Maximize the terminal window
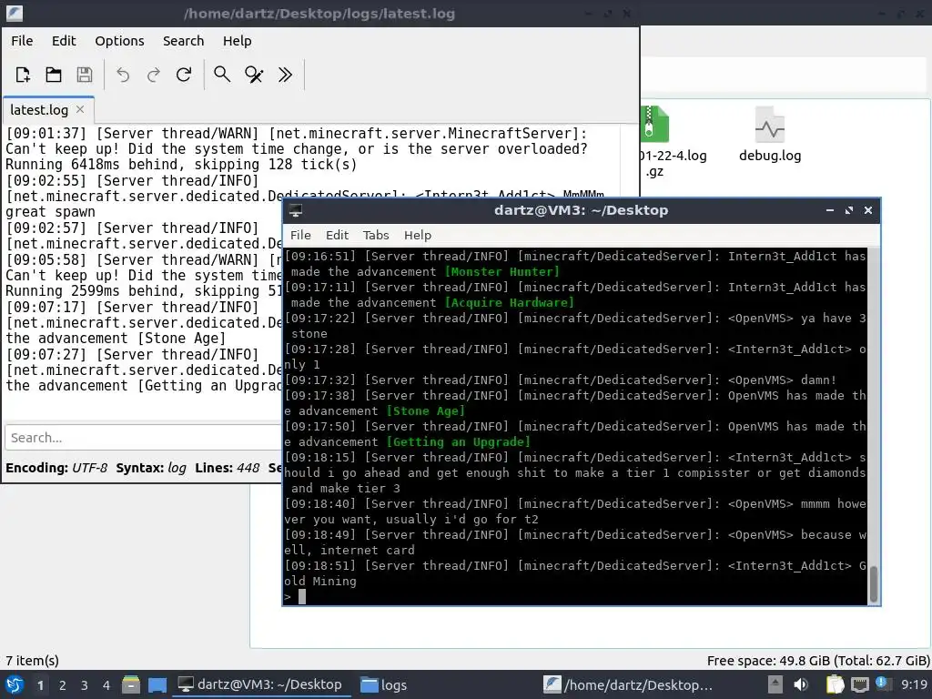Image resolution: width=932 pixels, height=699 pixels. [849, 210]
